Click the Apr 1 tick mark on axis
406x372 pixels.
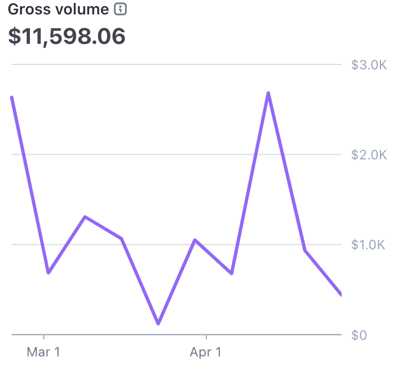tap(206, 337)
